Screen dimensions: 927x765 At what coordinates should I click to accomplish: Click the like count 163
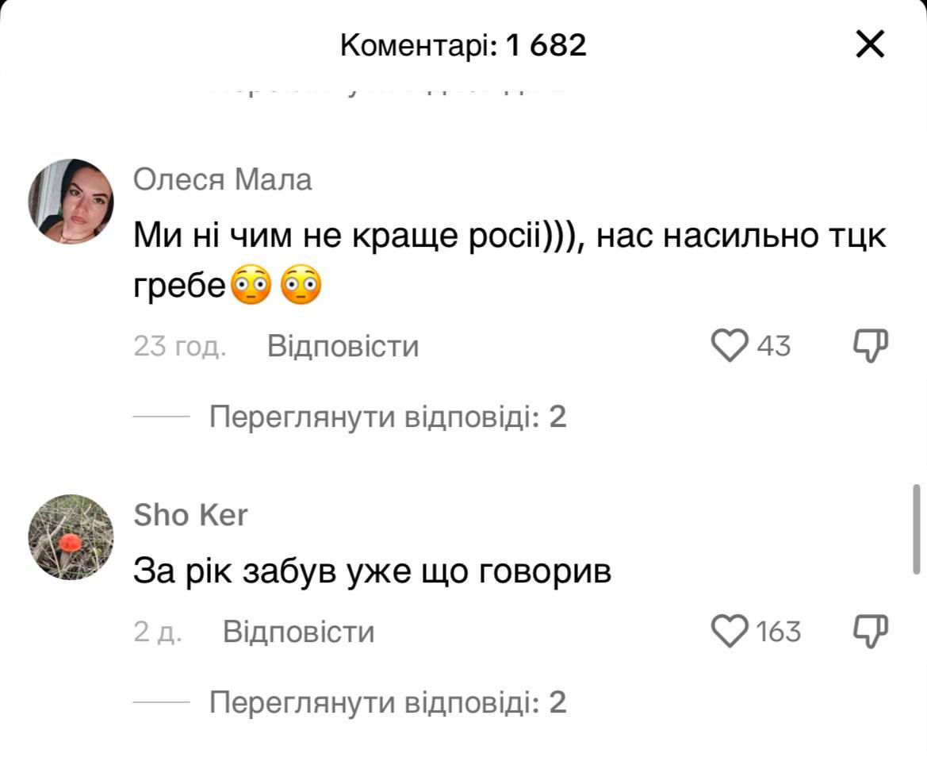(778, 632)
